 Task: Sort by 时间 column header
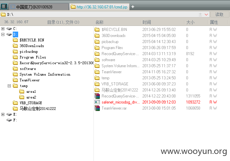coord(147,22)
